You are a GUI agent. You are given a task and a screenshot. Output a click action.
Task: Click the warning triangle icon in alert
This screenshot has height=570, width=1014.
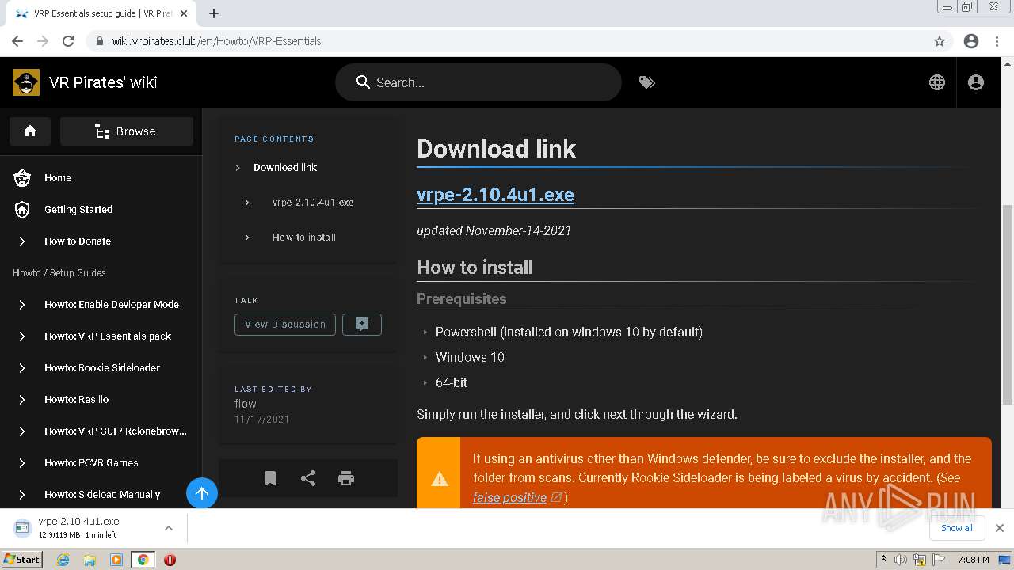point(439,478)
